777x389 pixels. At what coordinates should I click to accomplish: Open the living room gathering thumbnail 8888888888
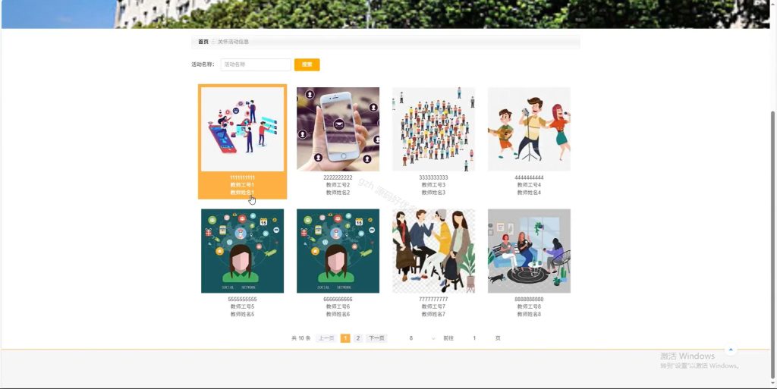529,251
